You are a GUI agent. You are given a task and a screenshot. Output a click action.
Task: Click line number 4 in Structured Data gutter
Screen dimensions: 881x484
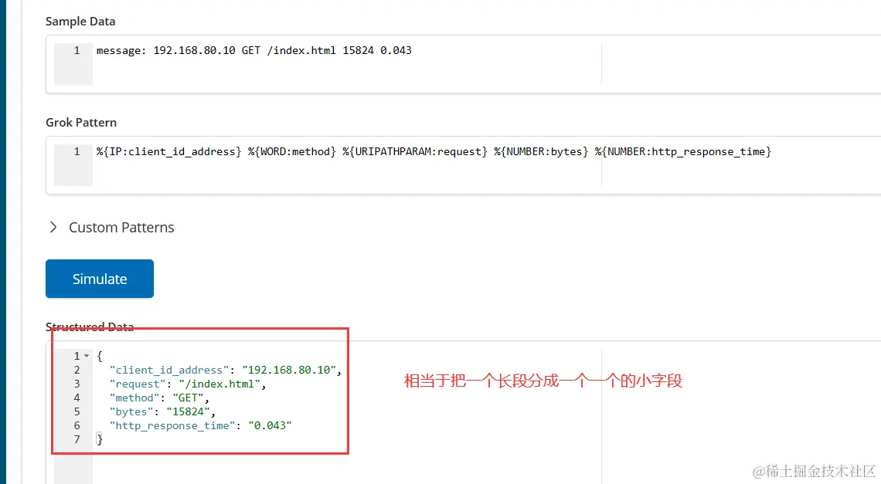(x=77, y=398)
